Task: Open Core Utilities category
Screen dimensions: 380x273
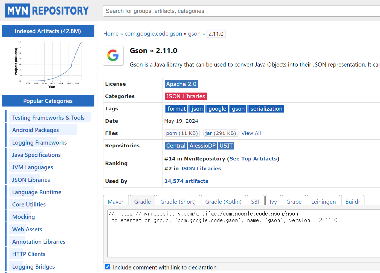Action: click(x=29, y=204)
